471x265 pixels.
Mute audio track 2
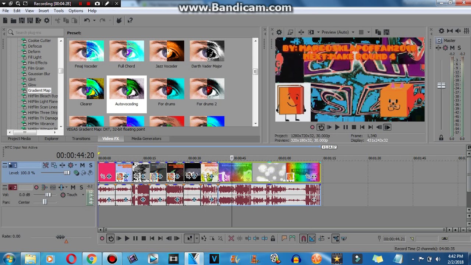(x=73, y=187)
